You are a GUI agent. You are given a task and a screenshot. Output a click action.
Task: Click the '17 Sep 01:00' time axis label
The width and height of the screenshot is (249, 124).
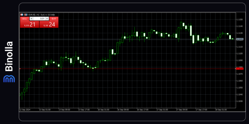(x=162, y=109)
